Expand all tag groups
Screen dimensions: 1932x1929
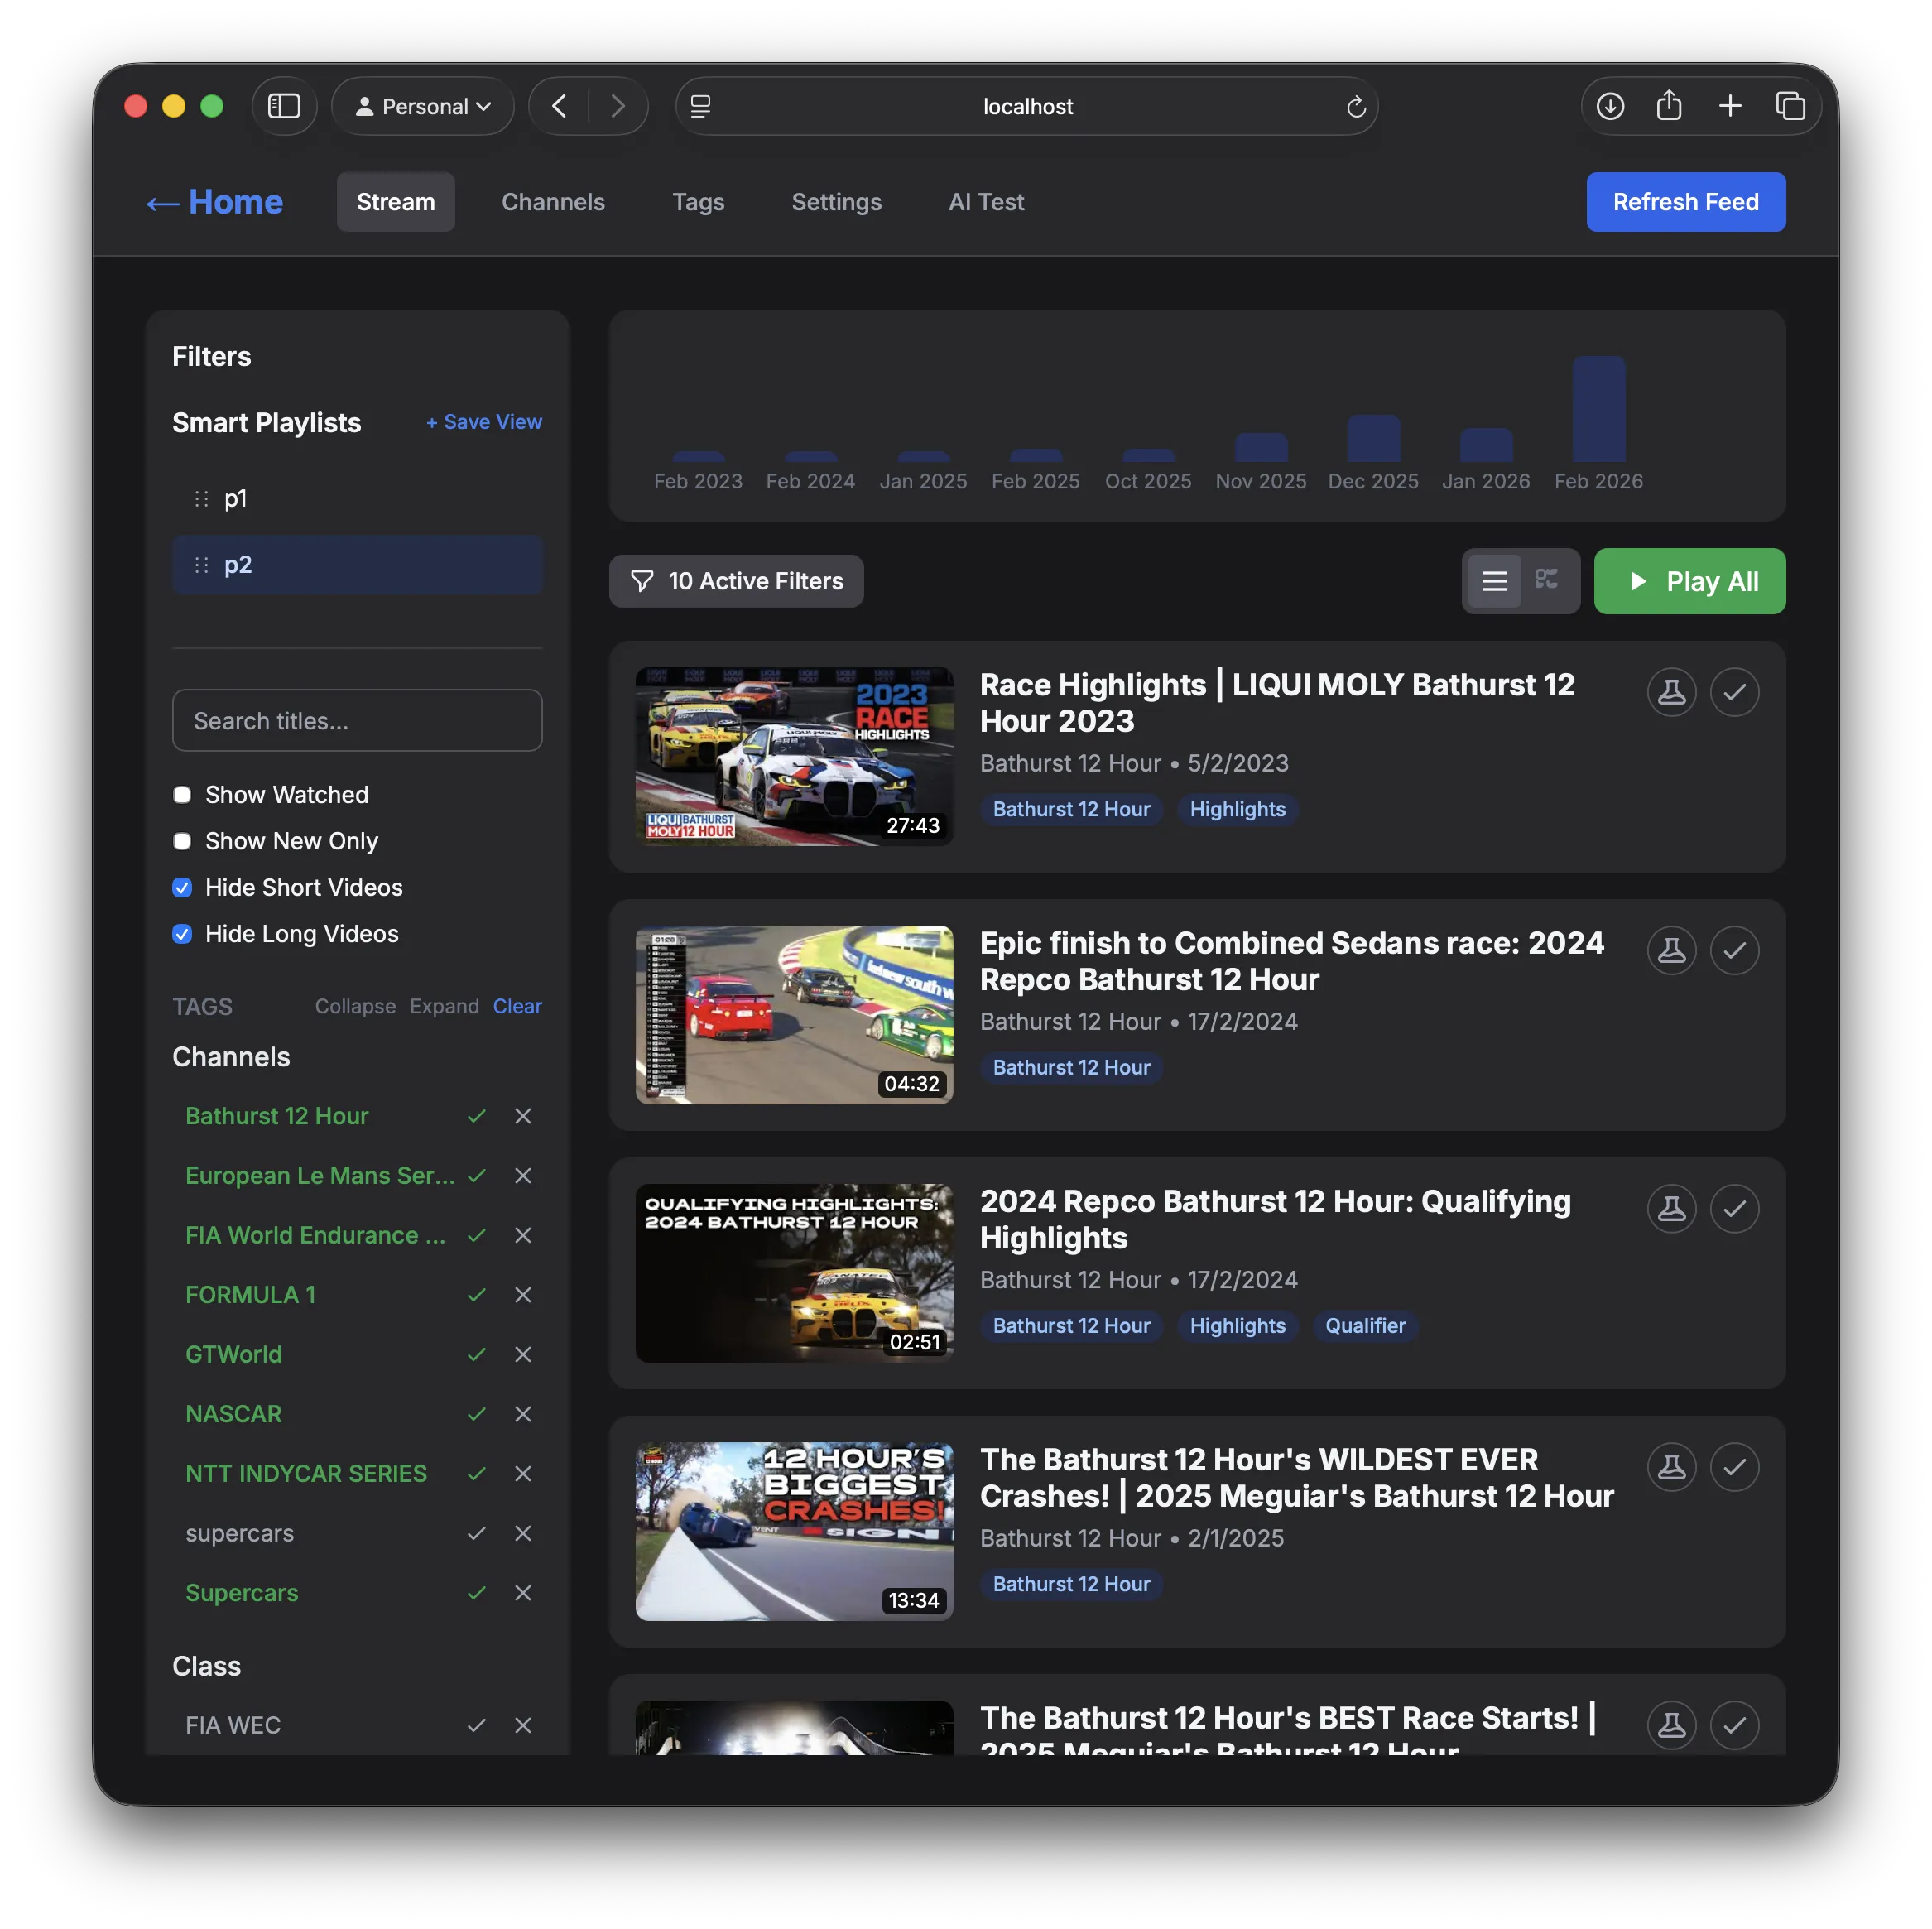pos(444,1006)
